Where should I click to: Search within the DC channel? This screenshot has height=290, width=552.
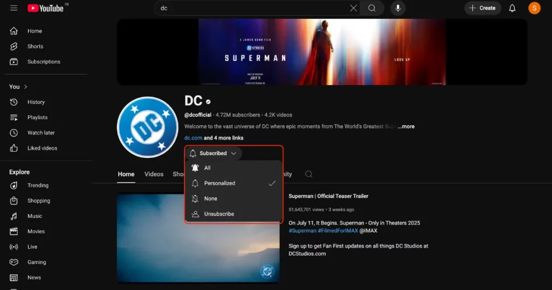coord(309,174)
